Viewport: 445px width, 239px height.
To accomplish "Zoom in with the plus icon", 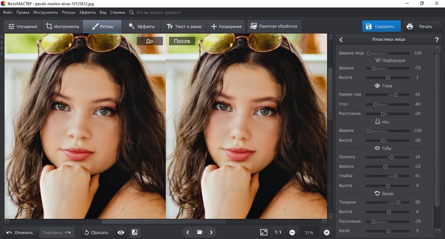I will click(326, 232).
